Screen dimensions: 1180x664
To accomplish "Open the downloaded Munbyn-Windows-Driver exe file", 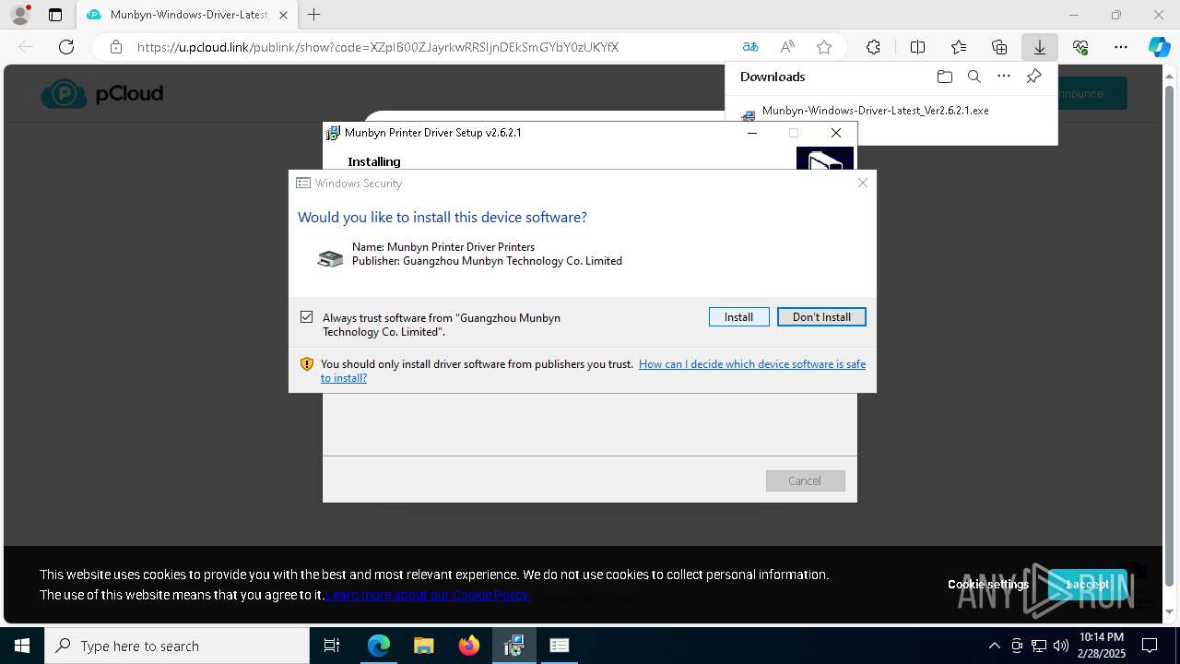I will pos(875,111).
